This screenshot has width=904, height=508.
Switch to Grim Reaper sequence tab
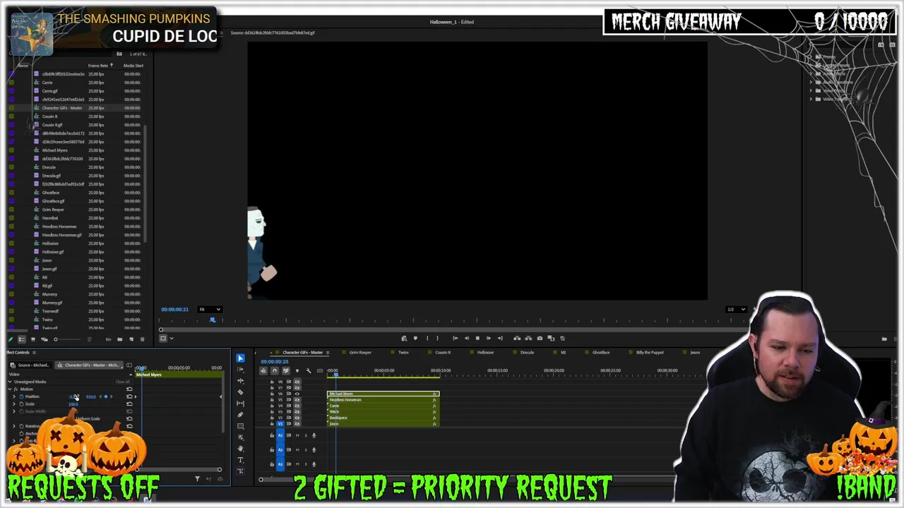coord(360,352)
